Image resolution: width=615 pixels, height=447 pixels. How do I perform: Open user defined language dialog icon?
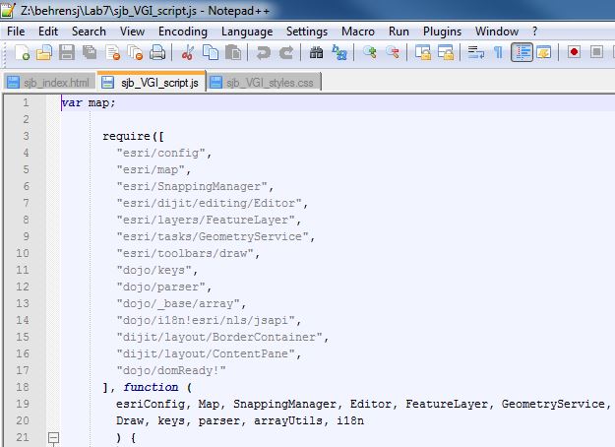[x=544, y=52]
